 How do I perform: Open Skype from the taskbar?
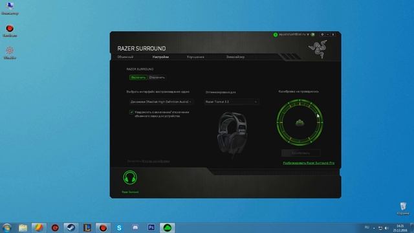(x=119, y=228)
